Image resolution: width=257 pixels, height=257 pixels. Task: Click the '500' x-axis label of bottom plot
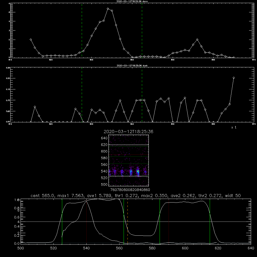pos(21,248)
